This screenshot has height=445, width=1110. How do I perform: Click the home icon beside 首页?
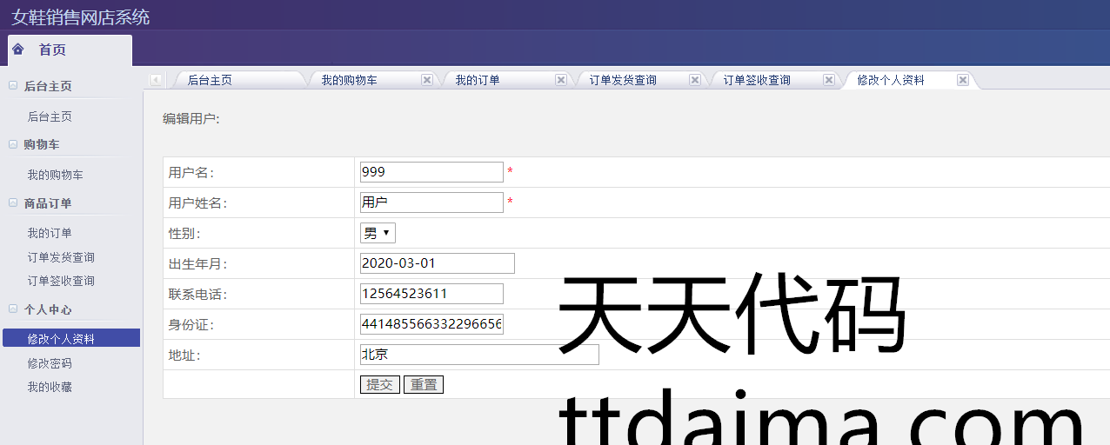pyautogui.click(x=18, y=50)
